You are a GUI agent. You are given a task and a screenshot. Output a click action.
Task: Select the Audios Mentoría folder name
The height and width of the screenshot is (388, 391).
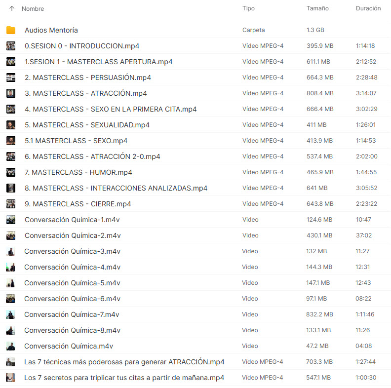pos(51,30)
